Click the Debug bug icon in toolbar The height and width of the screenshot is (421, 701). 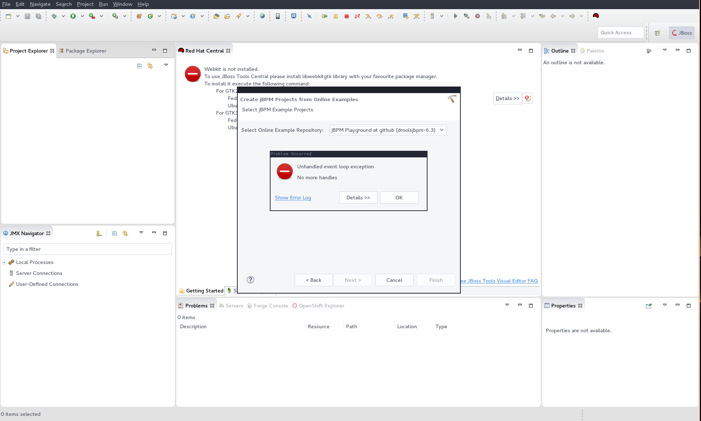pyautogui.click(x=54, y=16)
